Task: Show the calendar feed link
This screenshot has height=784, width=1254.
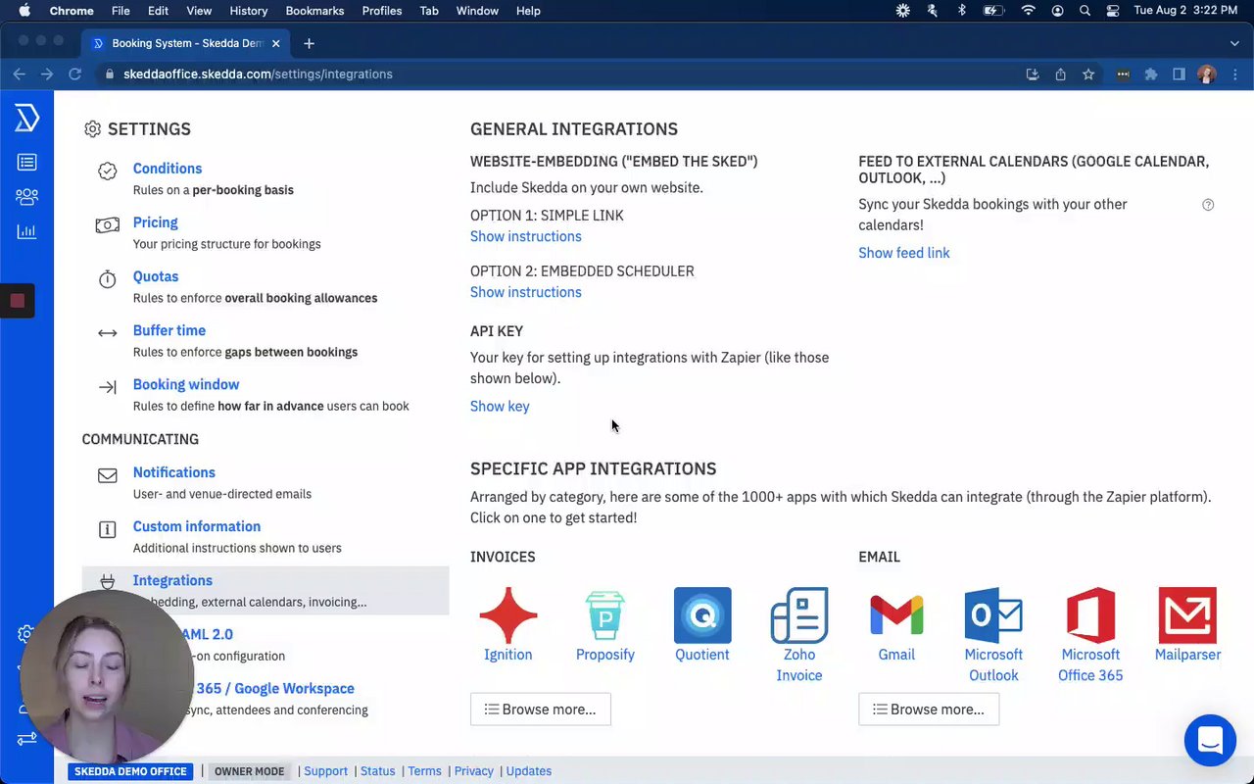Action: tap(903, 253)
